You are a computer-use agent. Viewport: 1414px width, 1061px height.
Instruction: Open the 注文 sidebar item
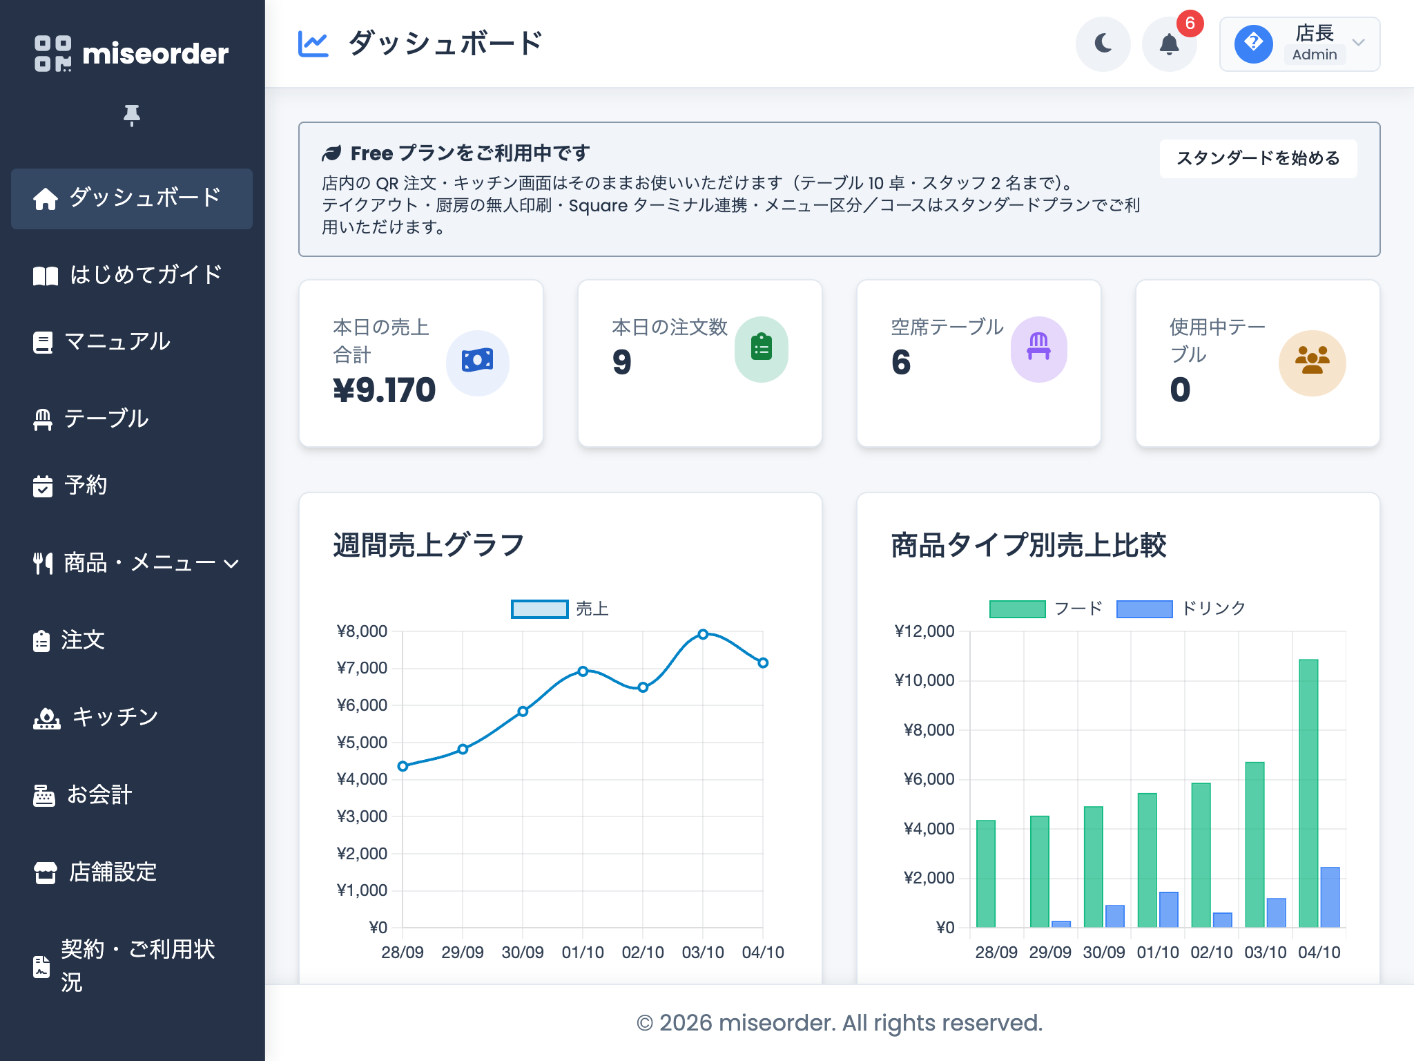click(x=132, y=640)
